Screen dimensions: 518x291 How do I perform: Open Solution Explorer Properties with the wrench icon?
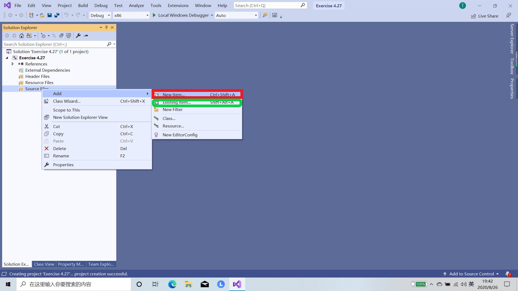click(78, 36)
